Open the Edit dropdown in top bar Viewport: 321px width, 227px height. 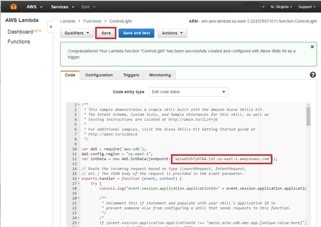coord(89,7)
